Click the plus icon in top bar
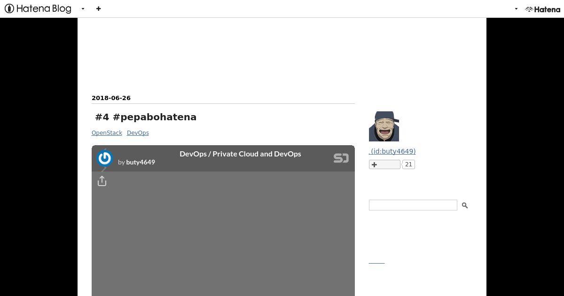This screenshot has width=564, height=296. tap(98, 8)
